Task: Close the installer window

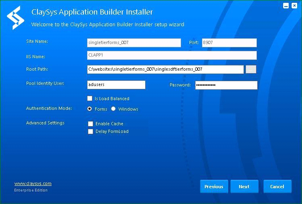Action: [294, 6]
